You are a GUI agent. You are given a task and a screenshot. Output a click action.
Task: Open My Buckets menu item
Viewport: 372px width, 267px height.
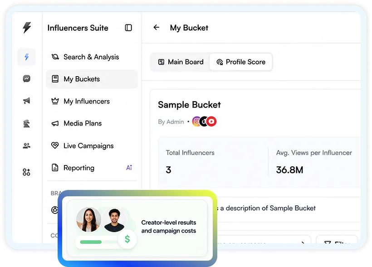[92, 79]
